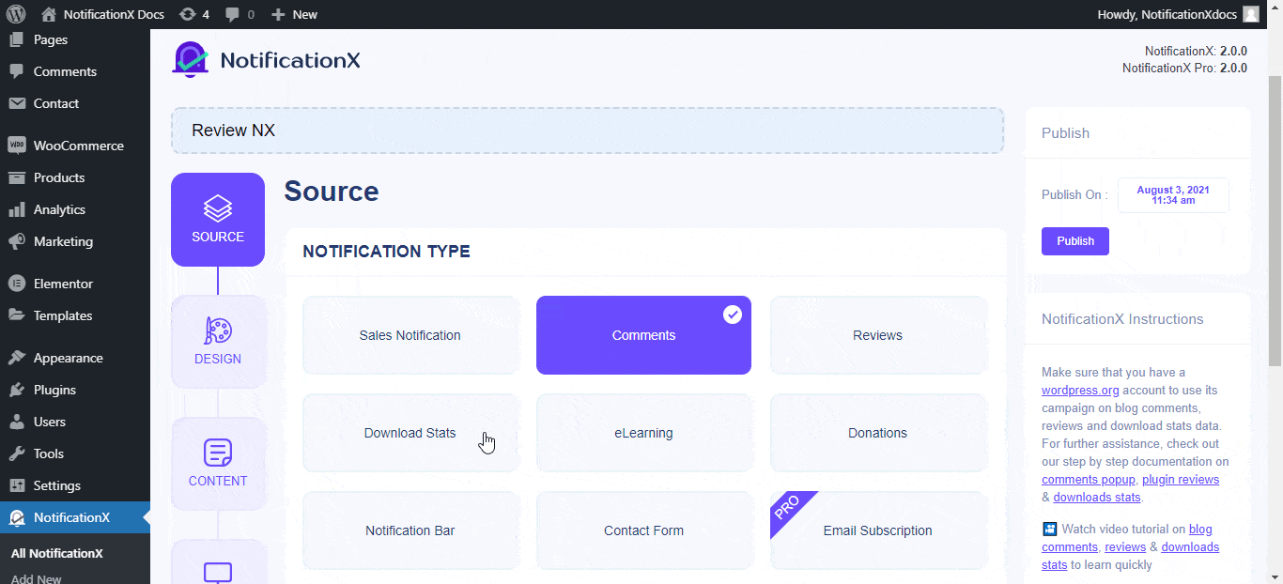1283x584 pixels.
Task: Click the Users sidebar icon
Action: 16,422
